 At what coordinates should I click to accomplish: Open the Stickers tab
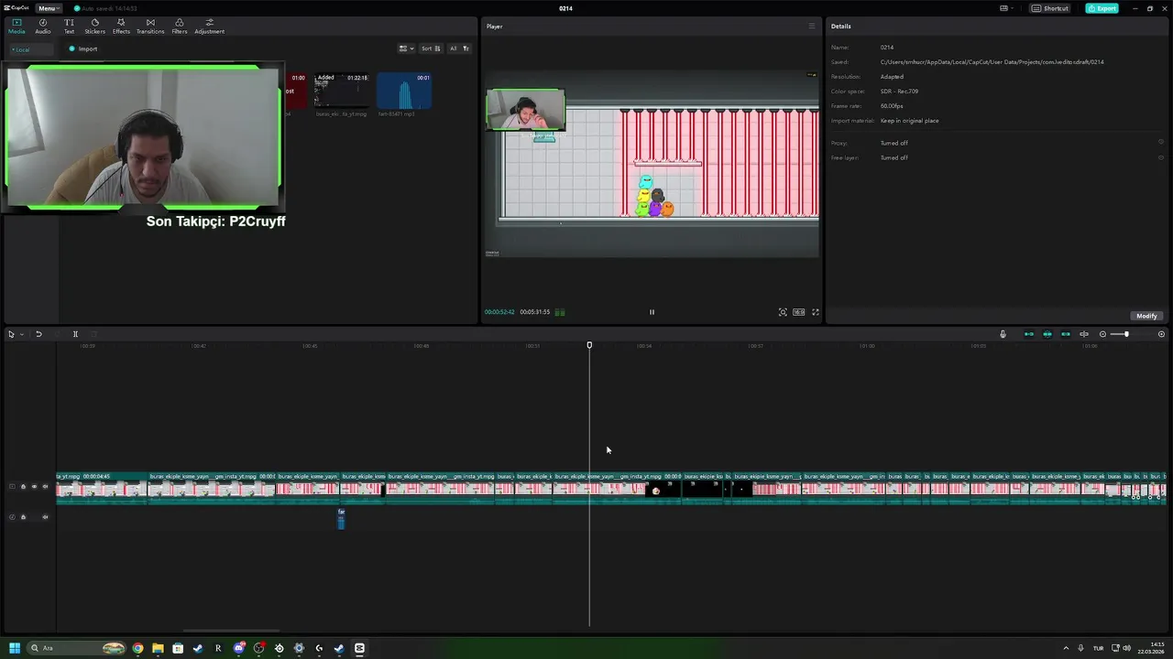(x=94, y=27)
